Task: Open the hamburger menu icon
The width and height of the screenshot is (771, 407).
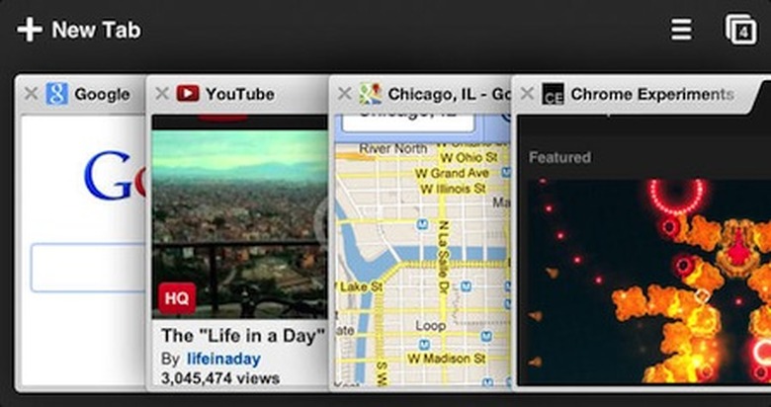Action: (681, 30)
